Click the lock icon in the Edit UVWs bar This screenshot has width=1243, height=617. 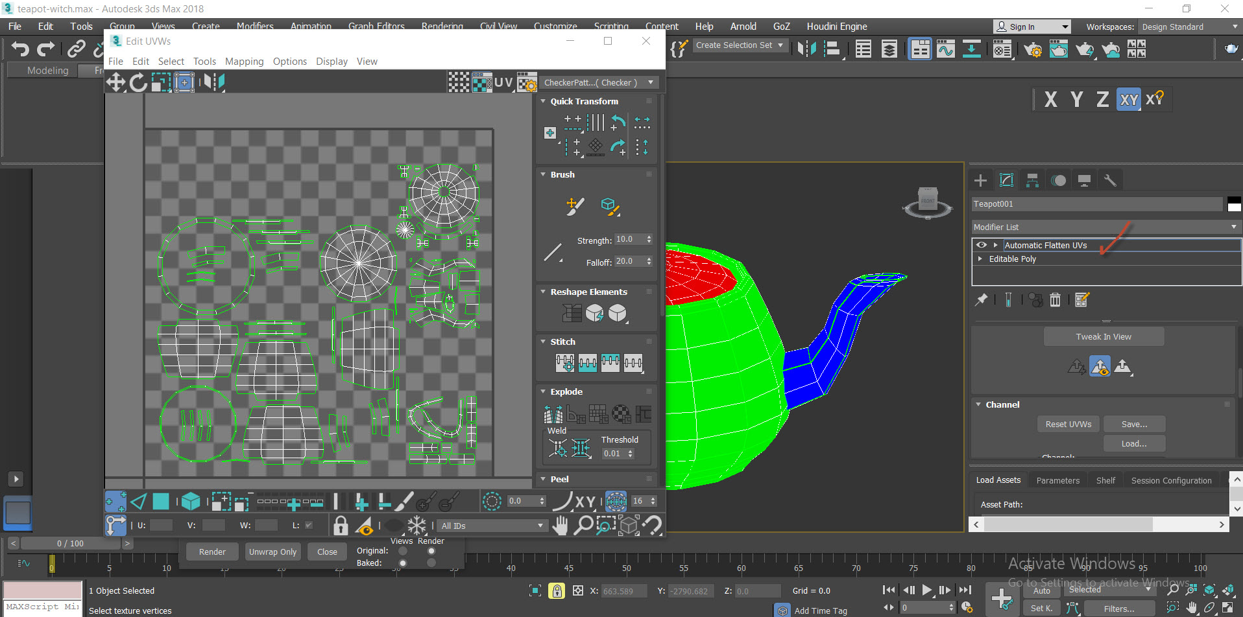coord(340,525)
